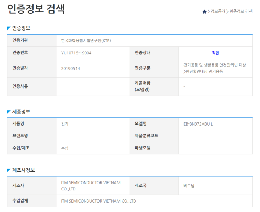Select the 수입 value in 수입/제조 row
The image size is (260, 212).
click(65, 148)
